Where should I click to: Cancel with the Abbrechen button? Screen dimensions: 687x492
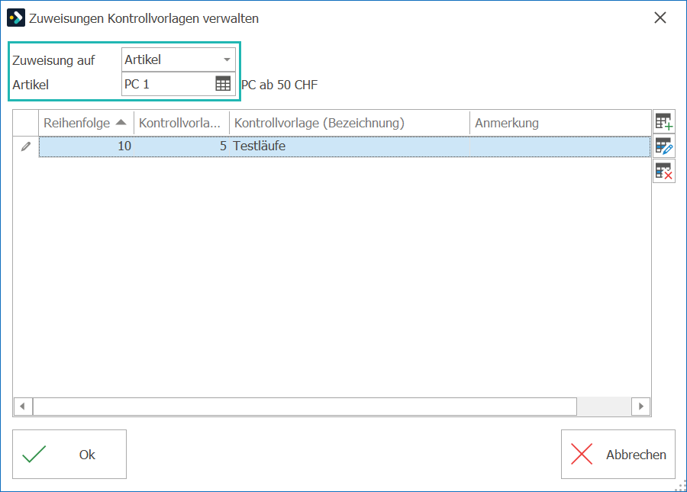[618, 455]
